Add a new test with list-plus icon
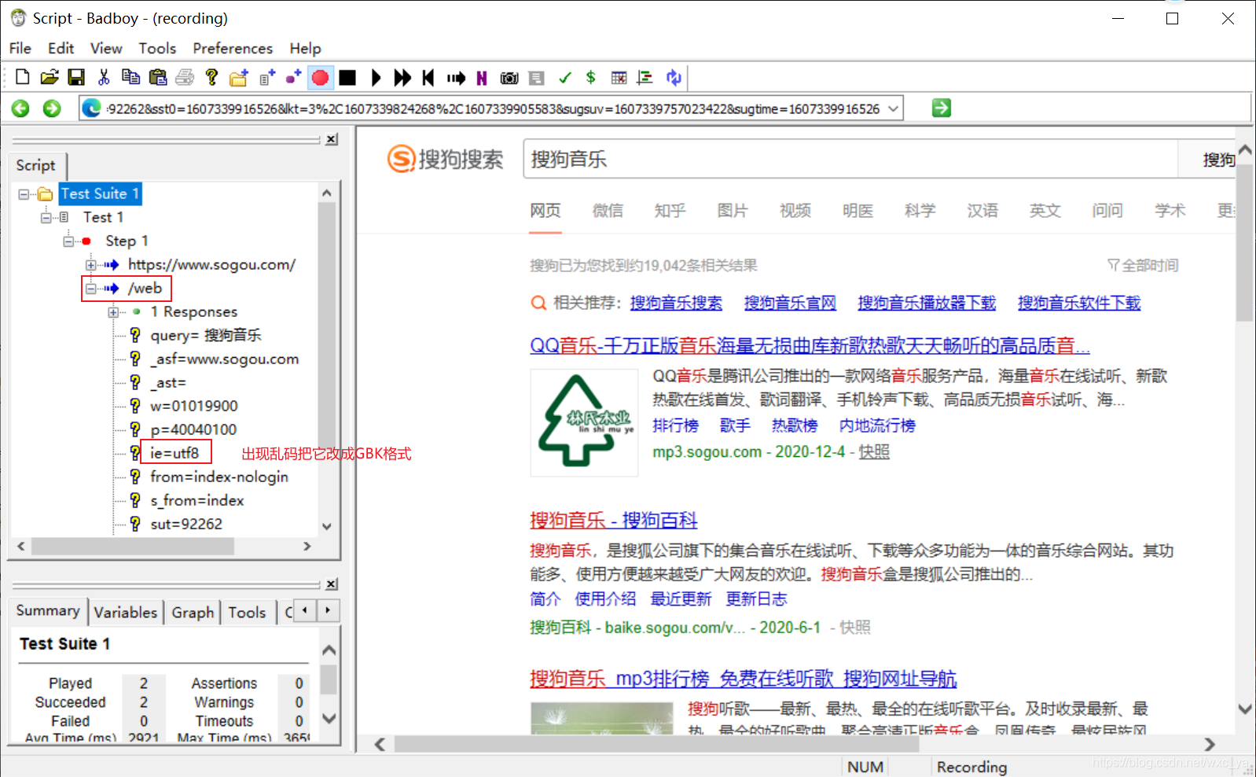 click(x=267, y=77)
